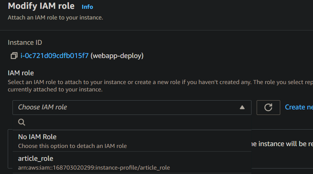
Task: Click the IAM role field label
Action: (21, 73)
